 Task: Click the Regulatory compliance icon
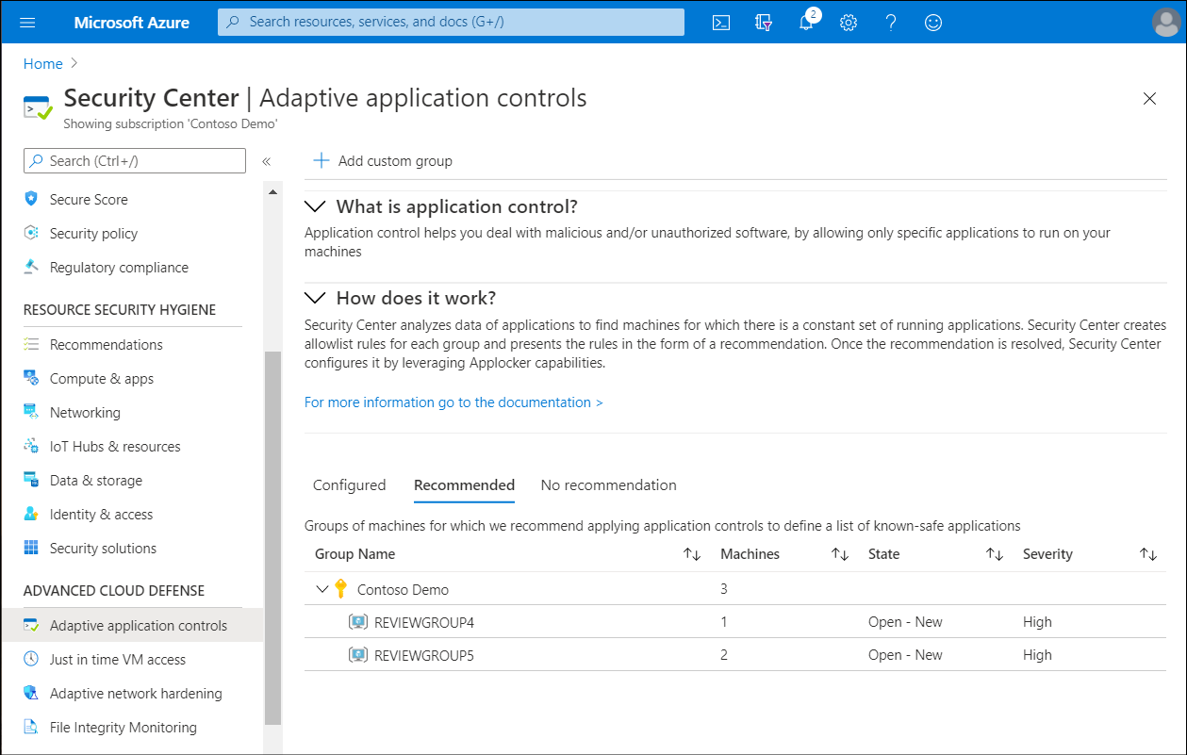click(x=31, y=267)
